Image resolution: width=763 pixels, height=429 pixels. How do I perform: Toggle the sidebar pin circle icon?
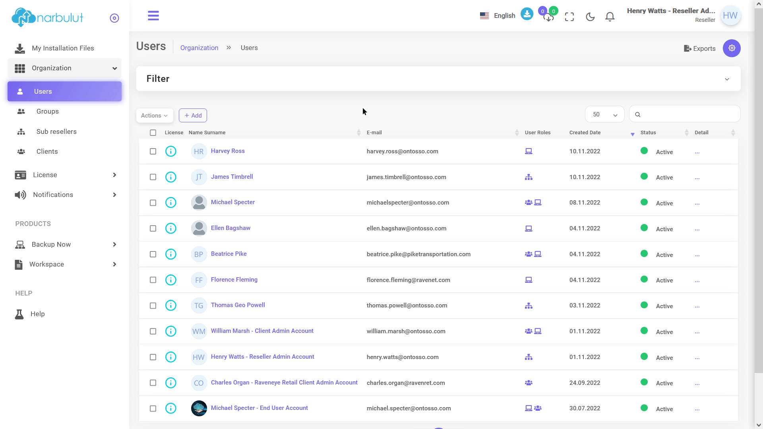pyautogui.click(x=114, y=18)
